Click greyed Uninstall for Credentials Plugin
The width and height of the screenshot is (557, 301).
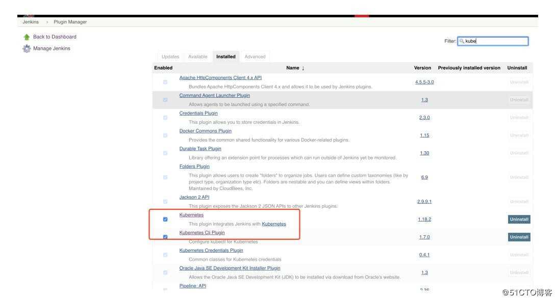[x=519, y=118]
